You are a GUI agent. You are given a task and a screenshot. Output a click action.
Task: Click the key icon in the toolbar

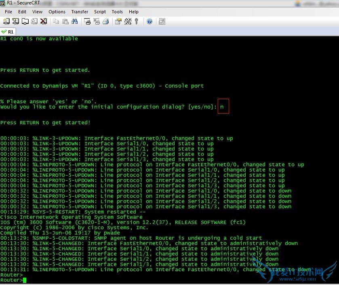tap(137, 21)
